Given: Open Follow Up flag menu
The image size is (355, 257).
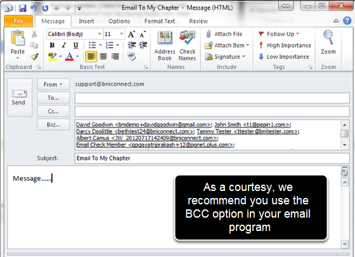Looking at the screenshot, I should 279,34.
